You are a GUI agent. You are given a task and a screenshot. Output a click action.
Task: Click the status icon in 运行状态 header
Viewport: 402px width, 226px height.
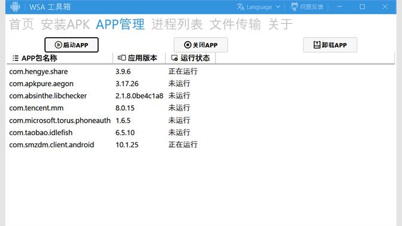click(175, 58)
